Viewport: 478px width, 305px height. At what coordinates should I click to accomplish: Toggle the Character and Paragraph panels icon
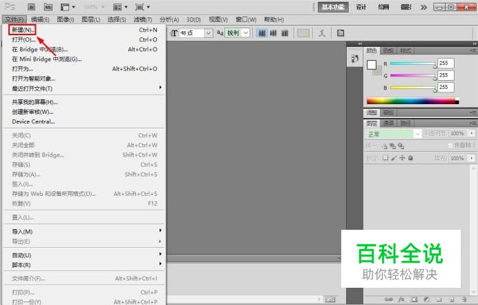click(341, 33)
